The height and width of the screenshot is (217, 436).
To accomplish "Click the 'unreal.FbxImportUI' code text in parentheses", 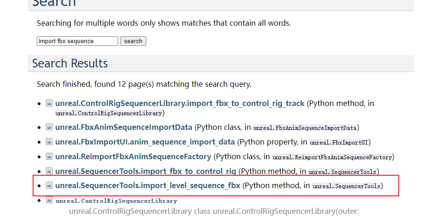I will click(340, 142).
